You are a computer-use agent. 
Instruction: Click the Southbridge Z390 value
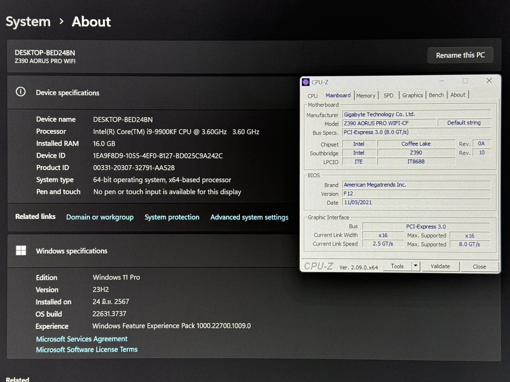point(416,153)
